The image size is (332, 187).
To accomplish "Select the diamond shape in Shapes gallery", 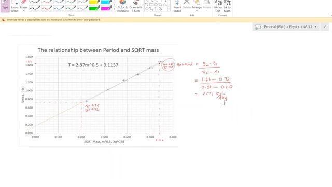I will tap(147, 9).
